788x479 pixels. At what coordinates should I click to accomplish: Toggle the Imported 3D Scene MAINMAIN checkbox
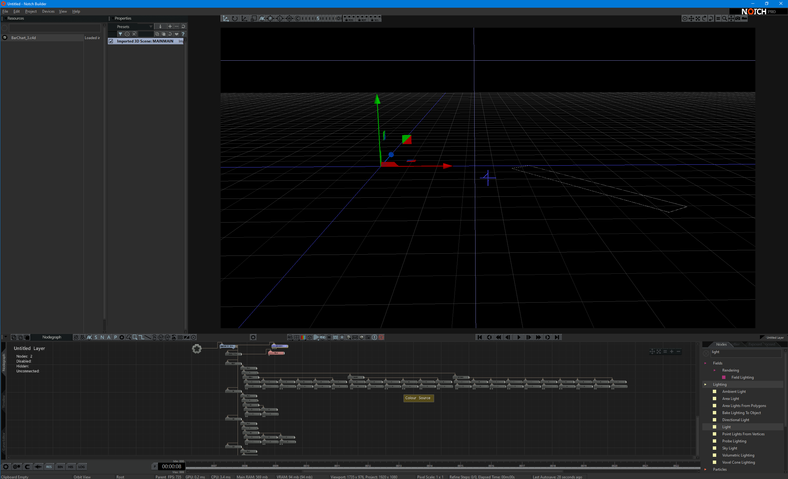111,41
